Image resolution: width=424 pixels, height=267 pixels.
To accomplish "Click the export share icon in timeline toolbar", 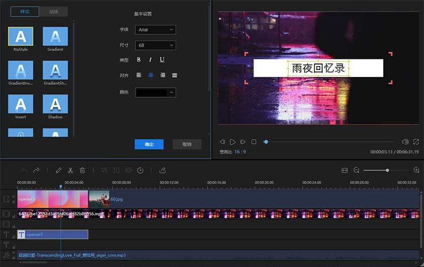I will pos(162,170).
